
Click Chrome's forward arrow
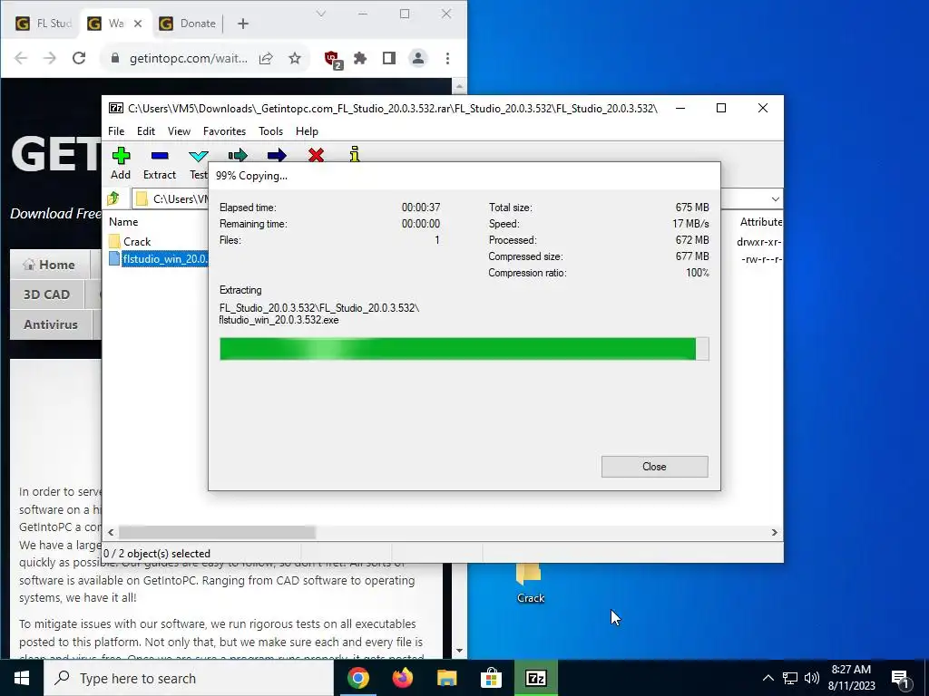tap(50, 58)
